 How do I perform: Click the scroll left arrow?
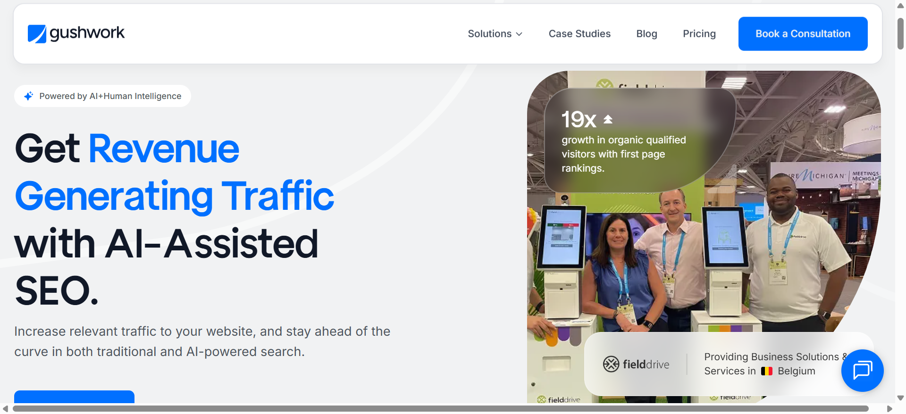5,408
